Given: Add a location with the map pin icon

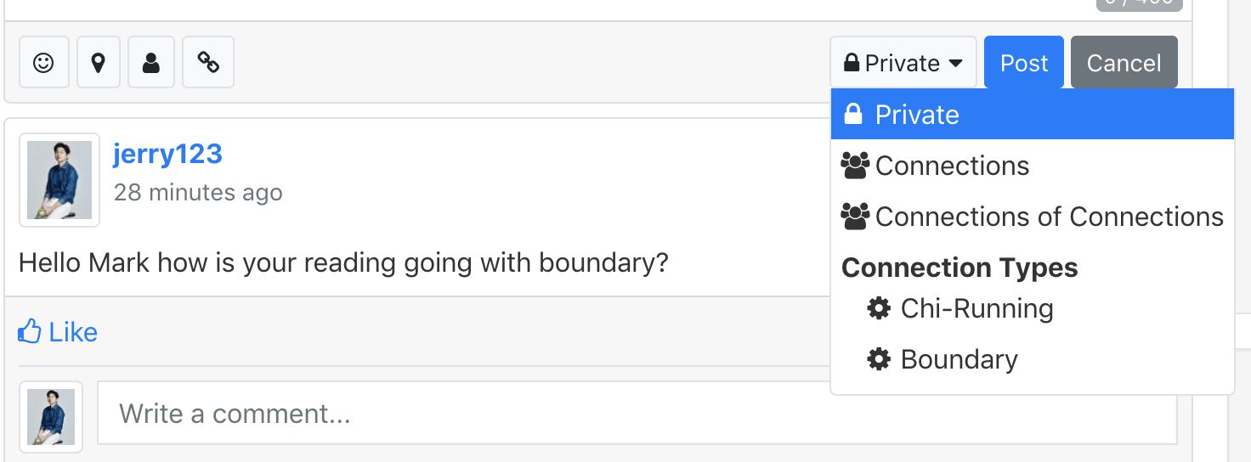Looking at the screenshot, I should pyautogui.click(x=98, y=62).
